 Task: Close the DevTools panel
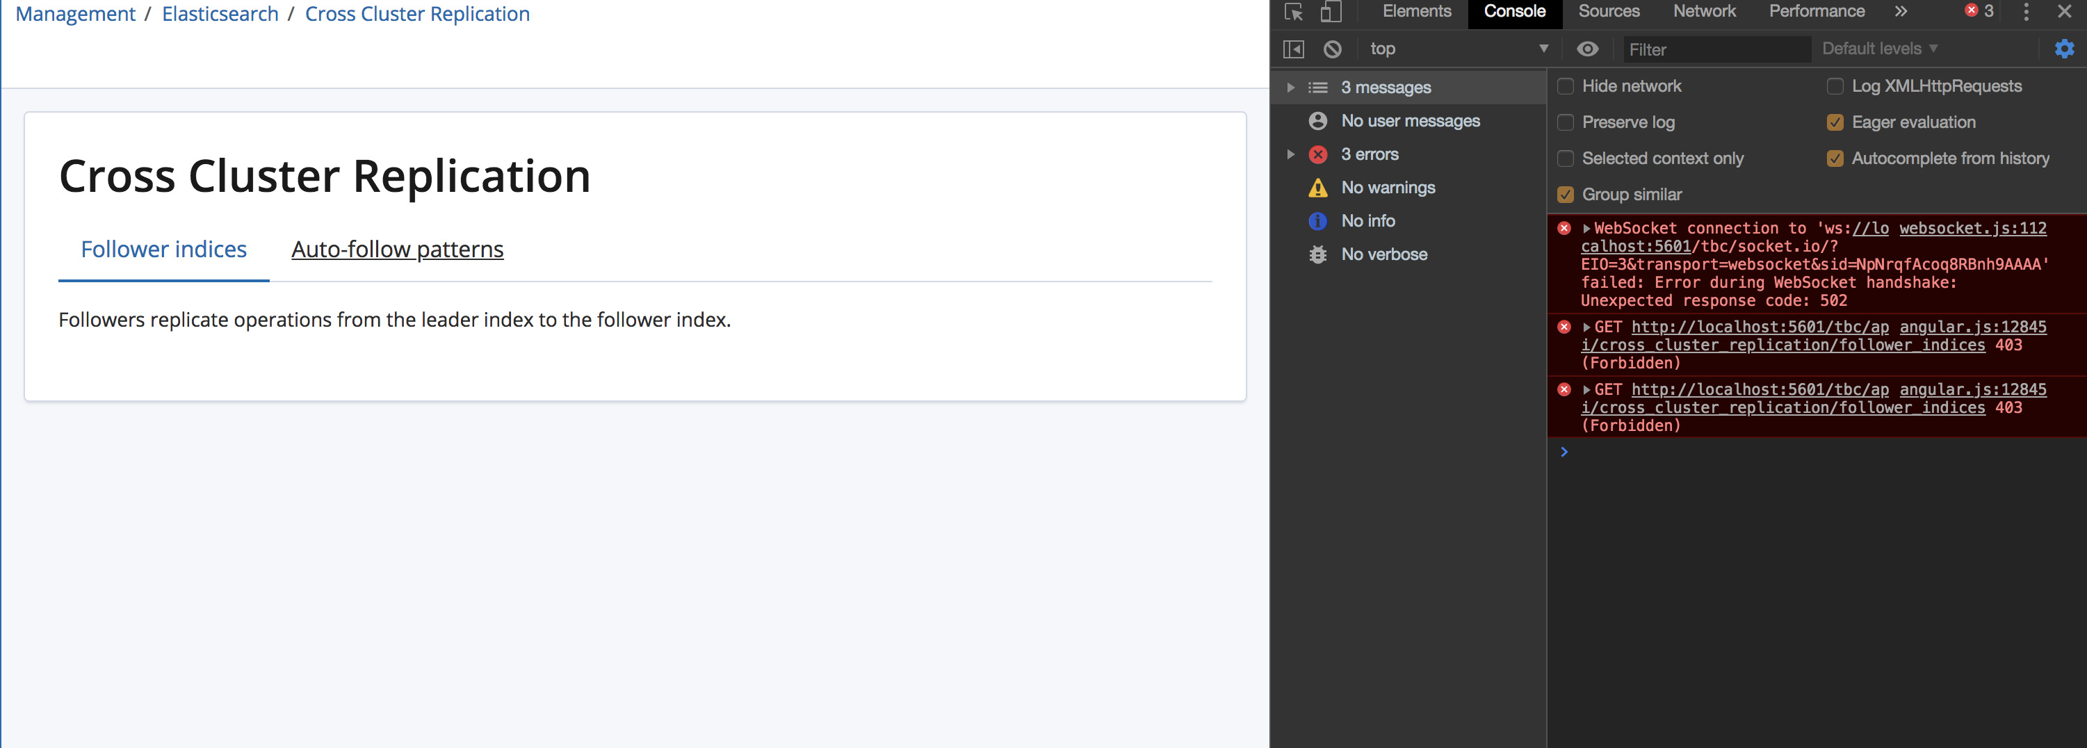coord(2065,11)
